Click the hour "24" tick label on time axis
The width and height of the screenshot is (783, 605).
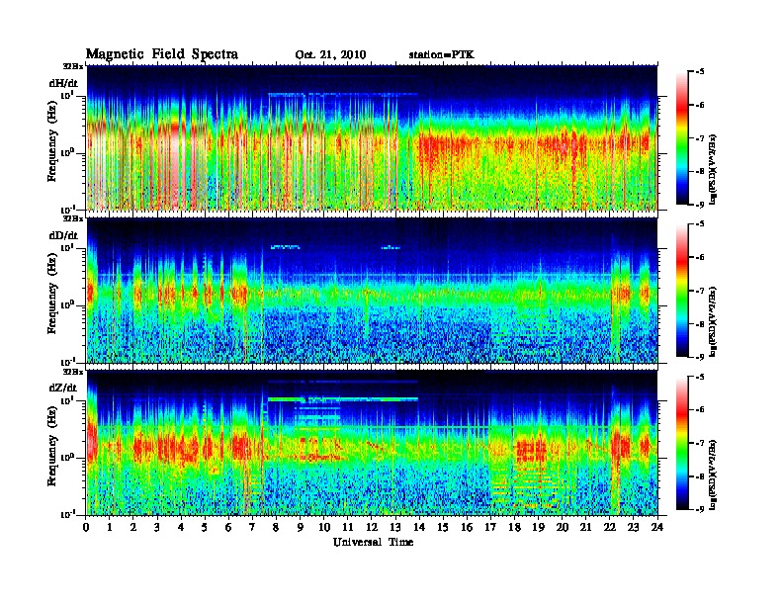click(x=657, y=527)
